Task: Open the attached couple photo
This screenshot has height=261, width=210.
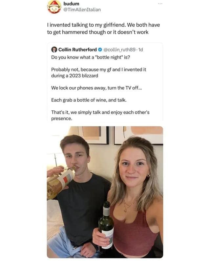Action: [x=105, y=192]
